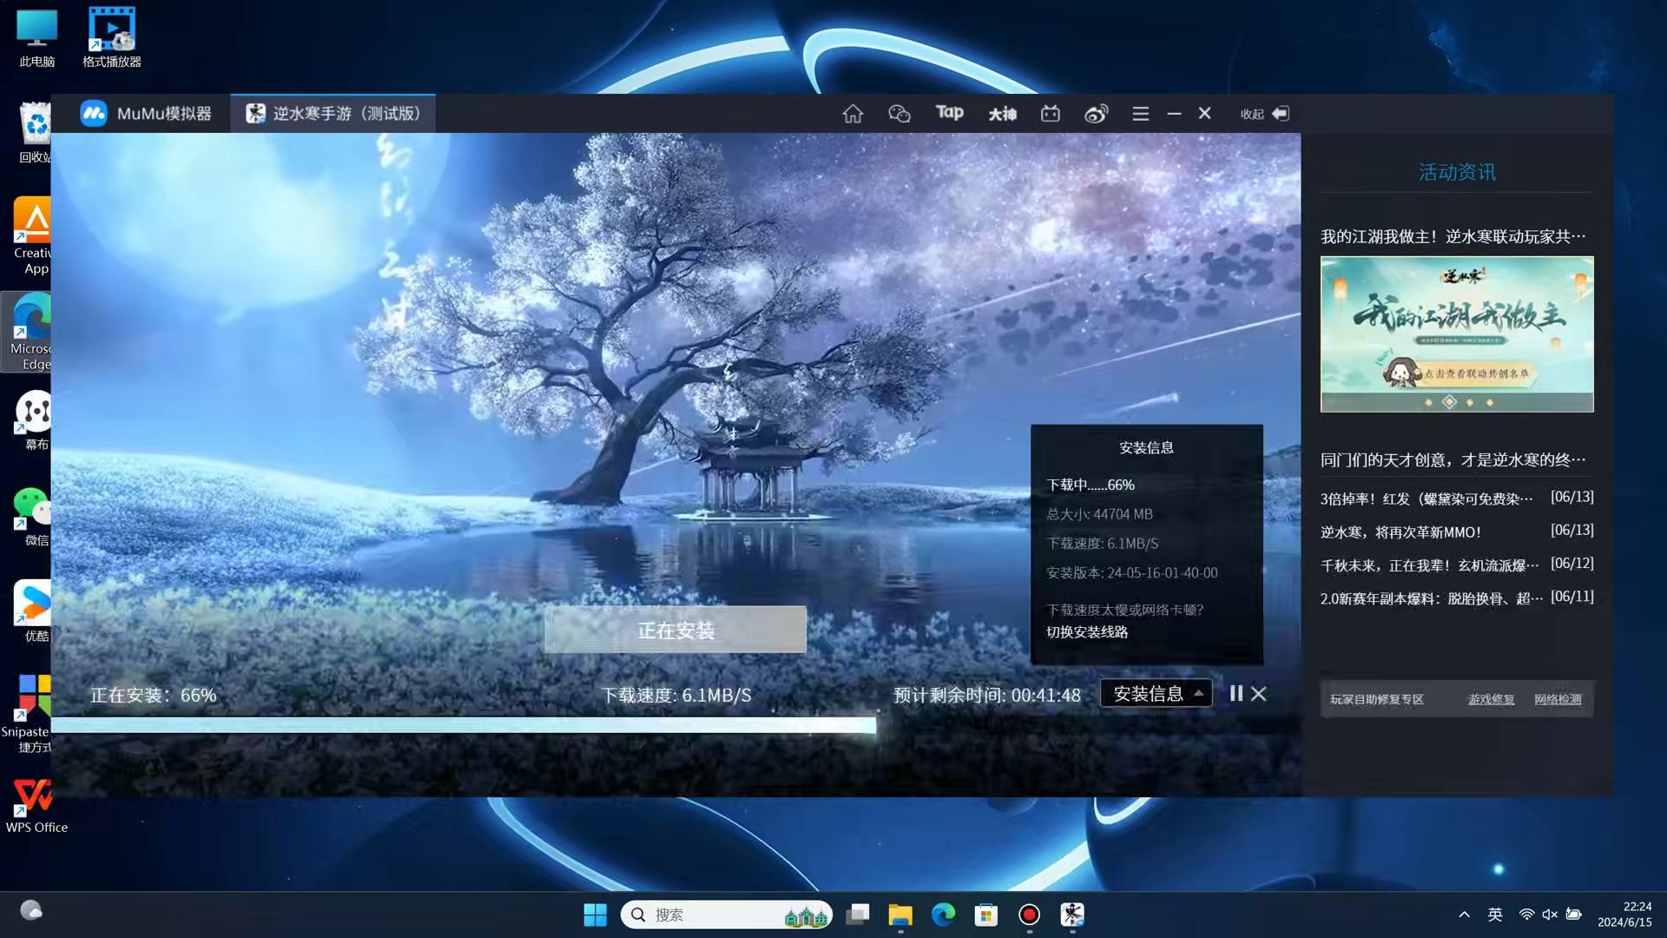Open Windows Start menu
Image resolution: width=1667 pixels, height=938 pixels.
[595, 915]
